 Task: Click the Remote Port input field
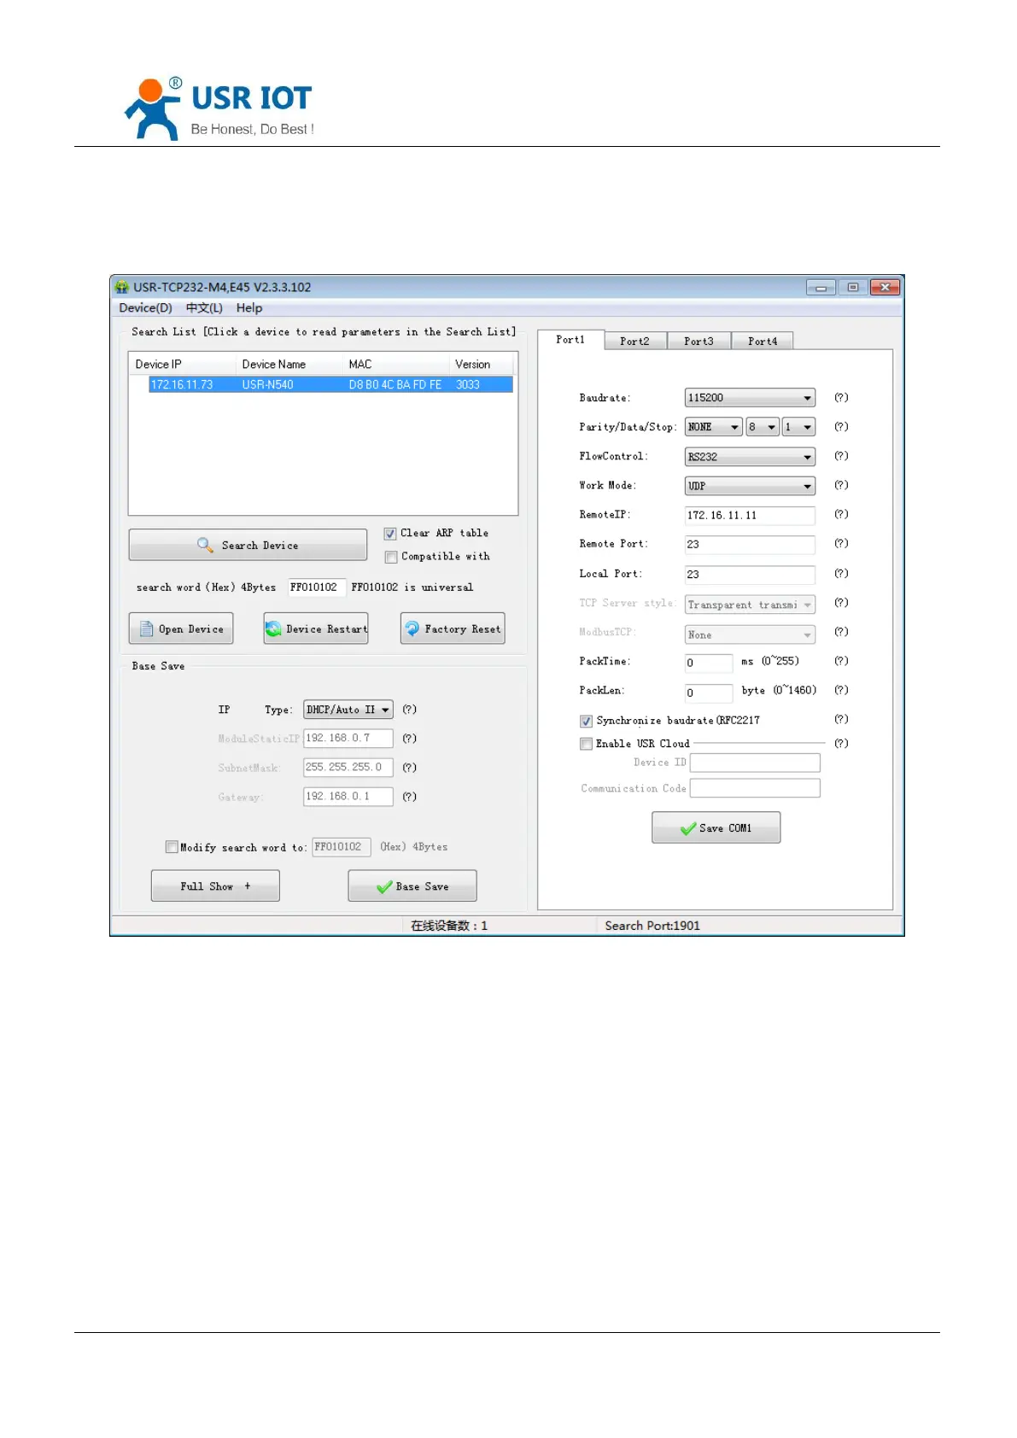[750, 545]
